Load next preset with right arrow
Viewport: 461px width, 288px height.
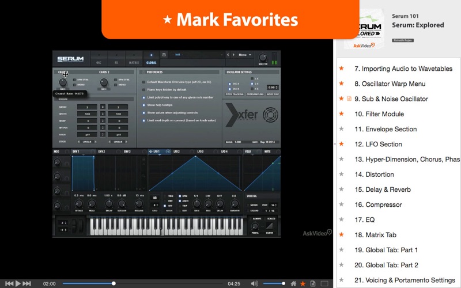point(233,55)
